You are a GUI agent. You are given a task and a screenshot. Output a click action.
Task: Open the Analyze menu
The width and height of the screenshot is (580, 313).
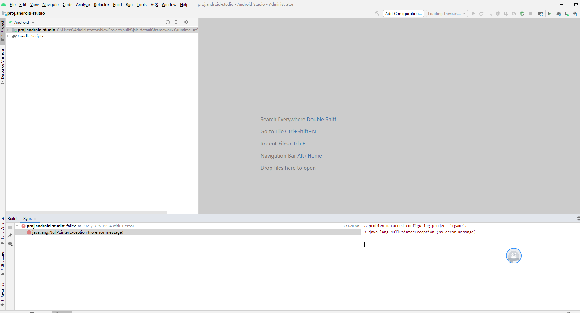[83, 4]
